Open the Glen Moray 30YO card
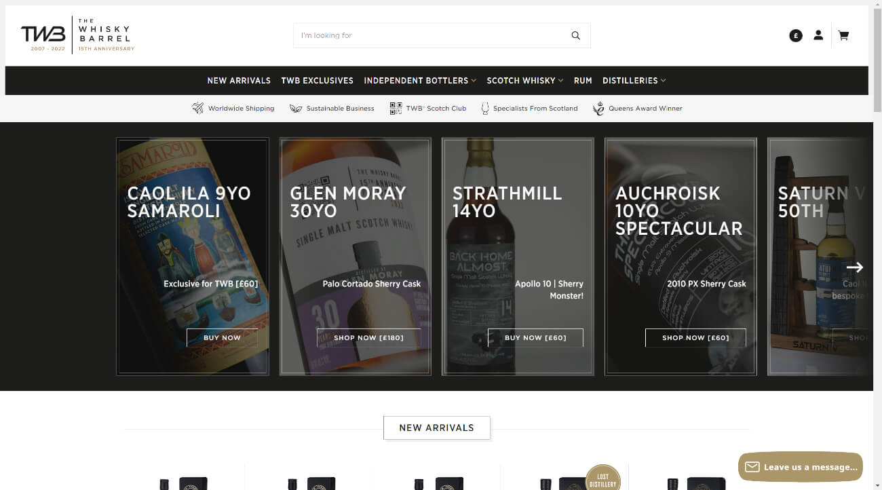The image size is (882, 490). [x=356, y=257]
